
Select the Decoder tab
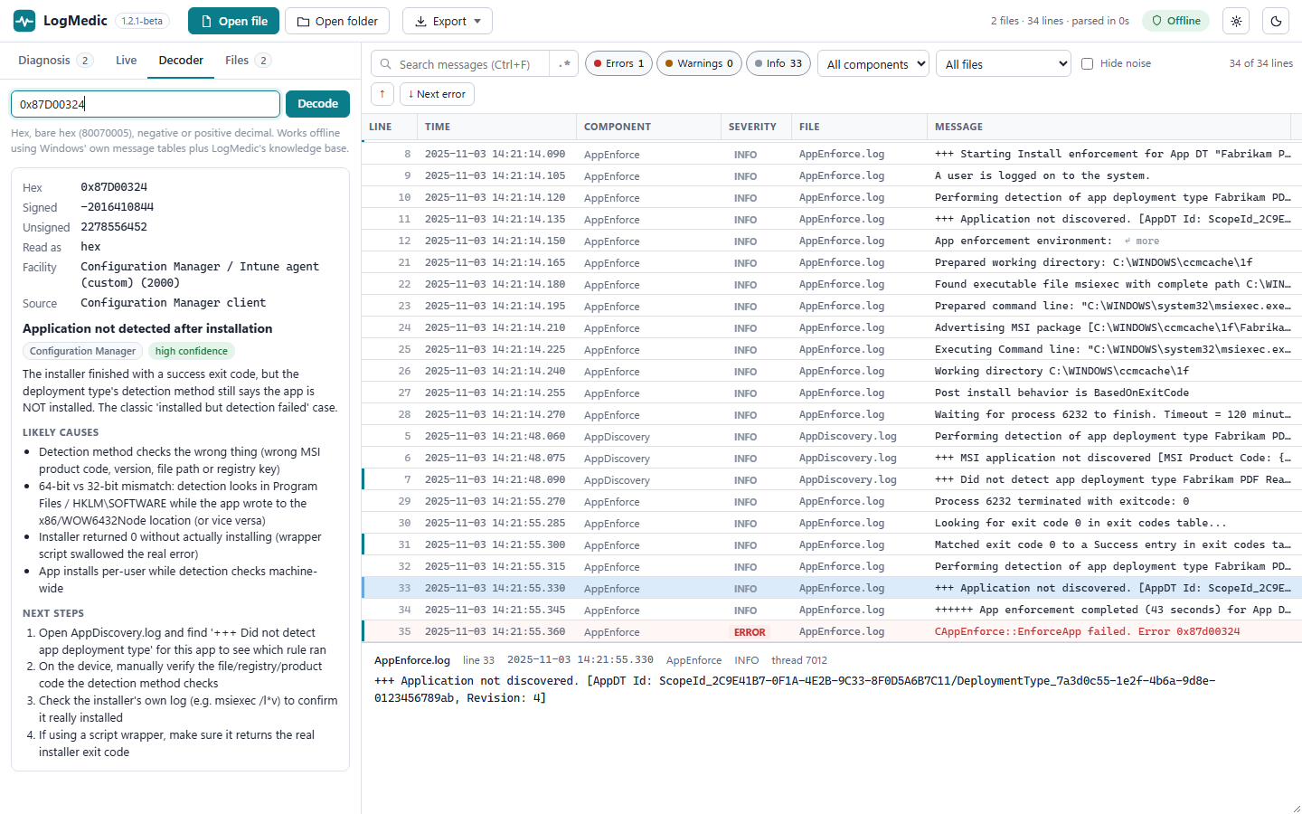coord(181,61)
